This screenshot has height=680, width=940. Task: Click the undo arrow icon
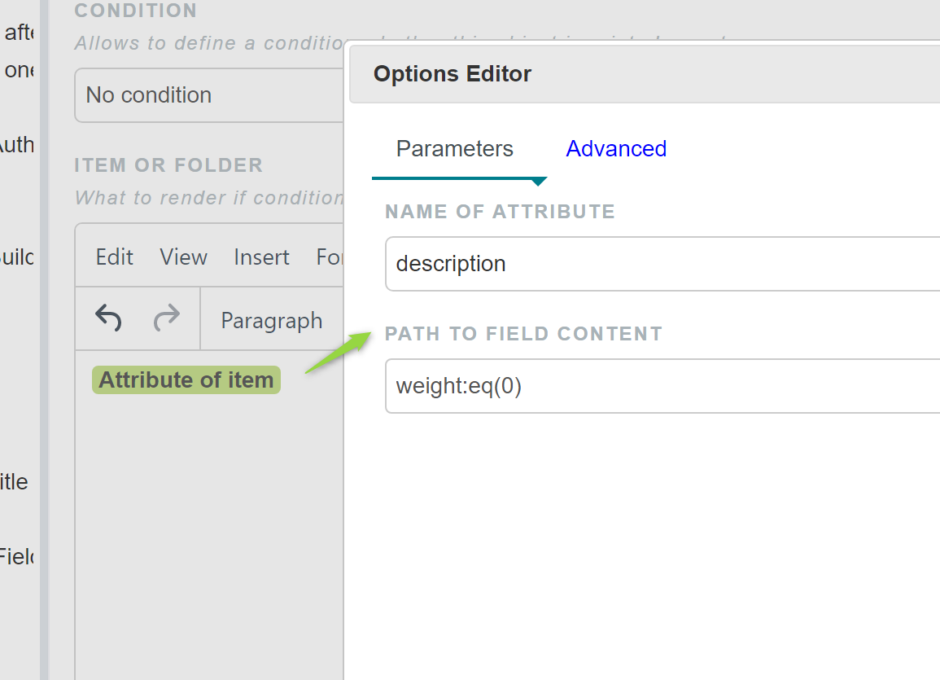[108, 318]
